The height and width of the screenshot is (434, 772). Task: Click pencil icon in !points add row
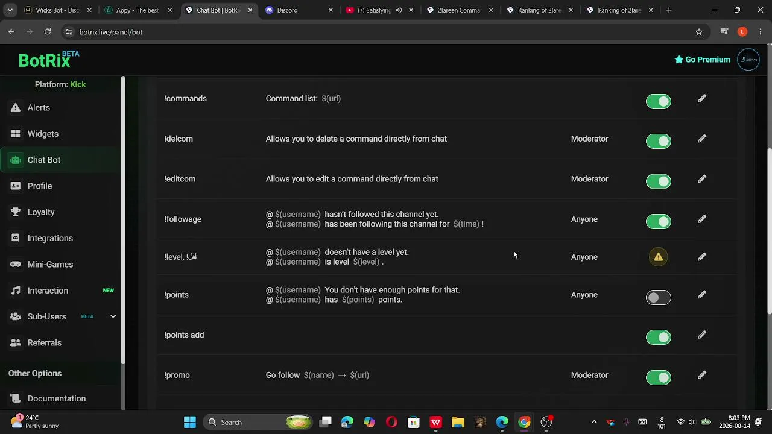pos(702,335)
